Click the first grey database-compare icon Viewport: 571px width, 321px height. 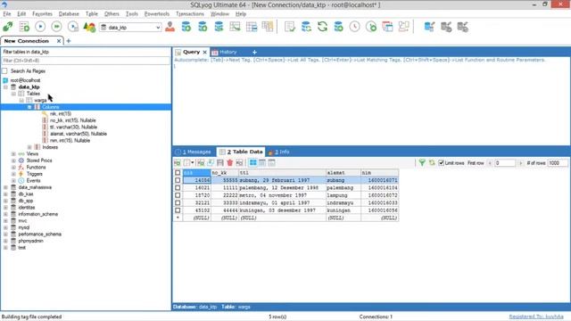[x=446, y=27]
